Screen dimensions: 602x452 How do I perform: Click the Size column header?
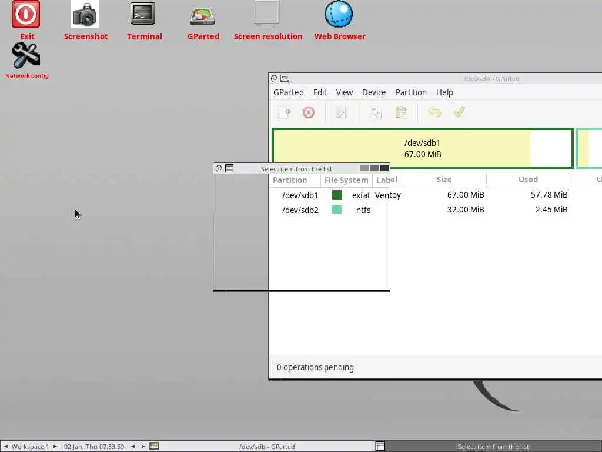tap(444, 180)
